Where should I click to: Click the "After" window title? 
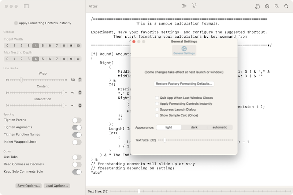(x=93, y=6)
